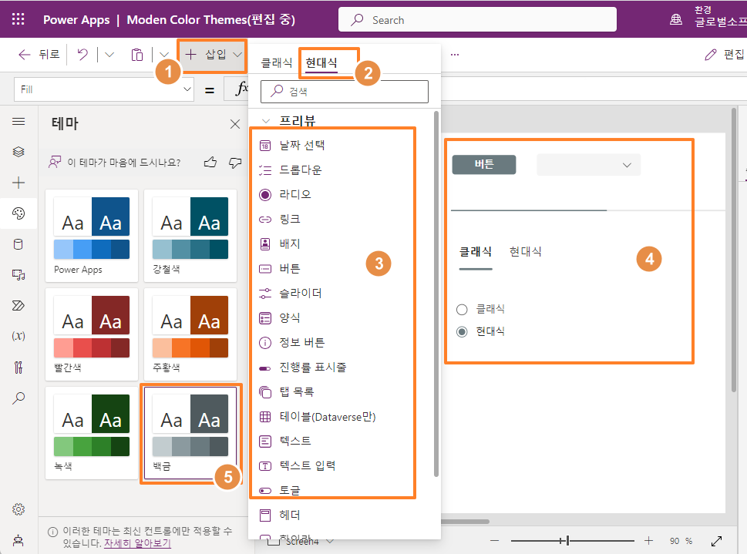
Task: Zoom out with the minus icon
Action: point(494,541)
